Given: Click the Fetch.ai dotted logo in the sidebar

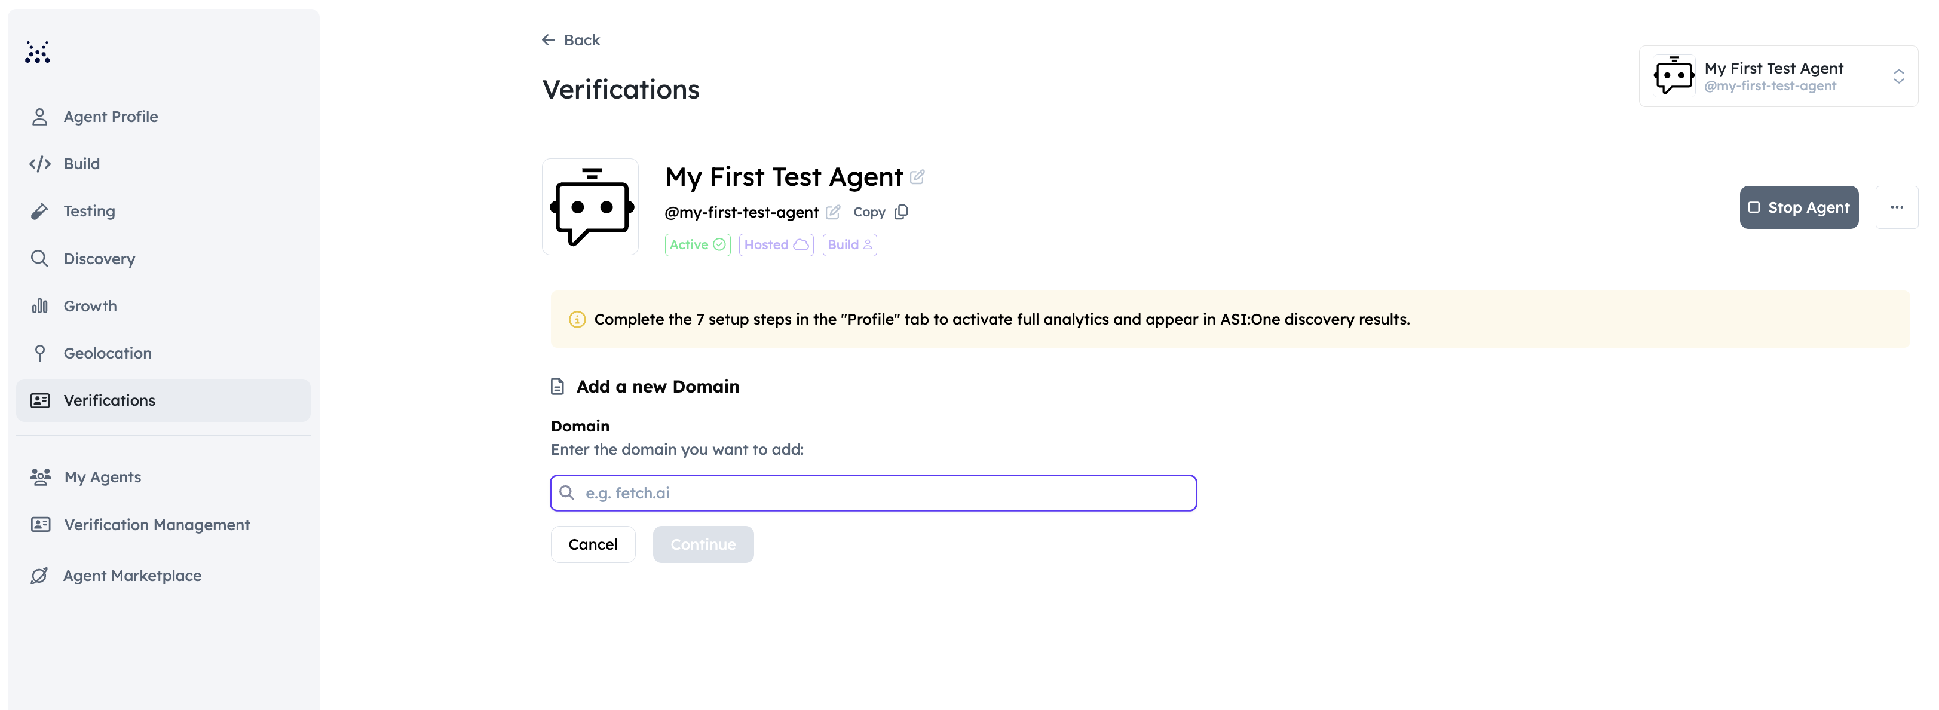Looking at the screenshot, I should coord(37,52).
